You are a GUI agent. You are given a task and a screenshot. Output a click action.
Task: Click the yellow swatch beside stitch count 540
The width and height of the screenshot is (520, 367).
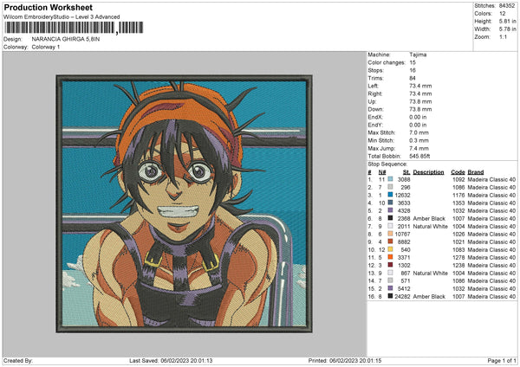point(390,249)
